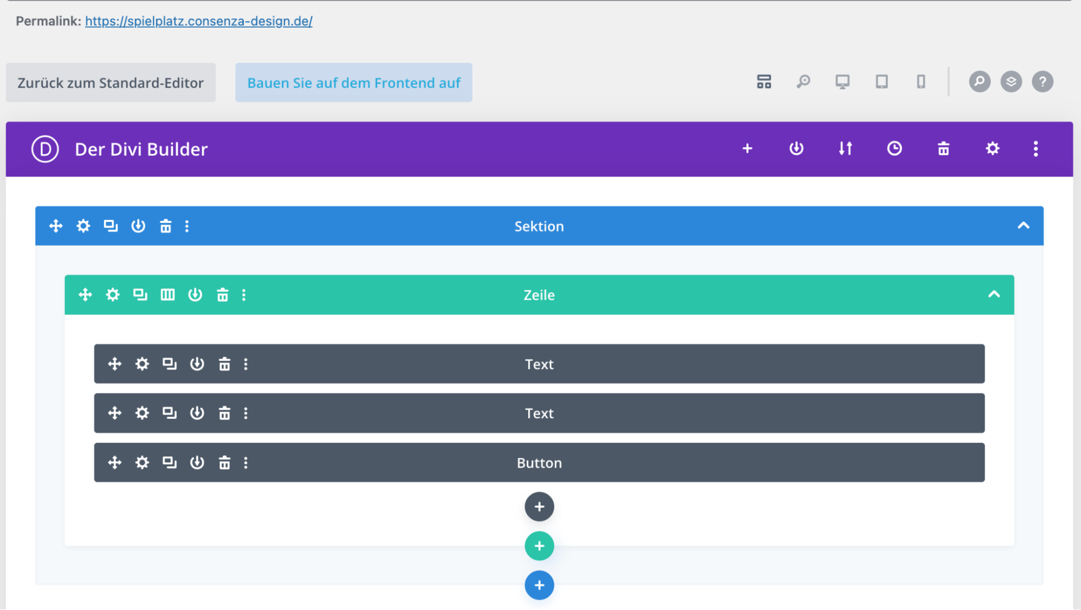Open editing history clock icon

894,148
